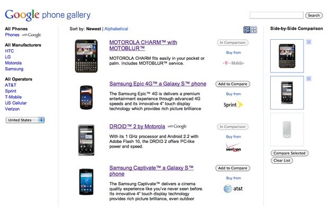Click the AT&T carrier logo
The image size is (330, 218).
pyautogui.click(x=233, y=188)
